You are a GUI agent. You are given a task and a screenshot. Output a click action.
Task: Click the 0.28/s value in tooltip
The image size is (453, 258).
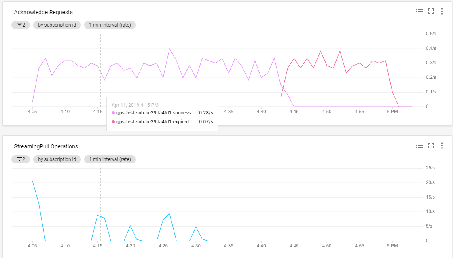(206, 113)
